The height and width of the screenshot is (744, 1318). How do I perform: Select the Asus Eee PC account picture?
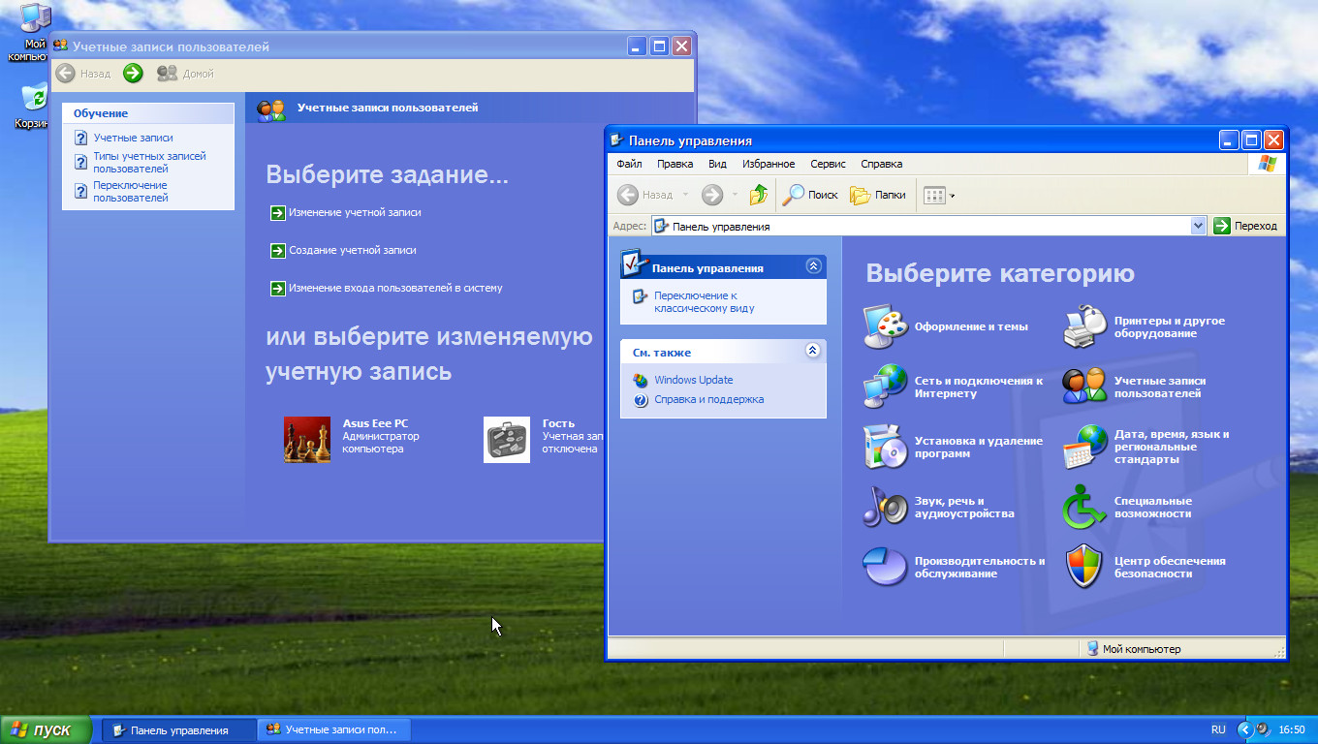[307, 439]
